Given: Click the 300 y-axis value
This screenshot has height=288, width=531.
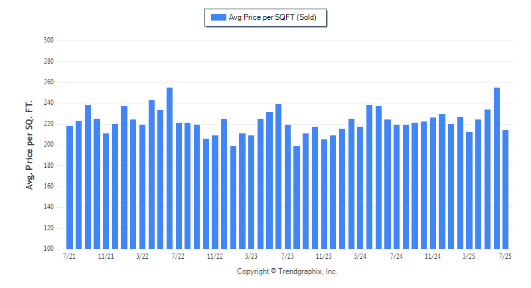Looking at the screenshot, I should (x=48, y=40).
